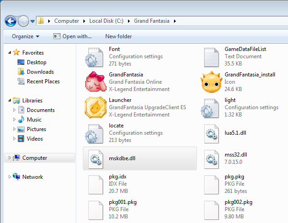Viewport: 288px width, 223px height.
Task: Click the Open with... toolbar button
Action: pyautogui.click(x=72, y=36)
